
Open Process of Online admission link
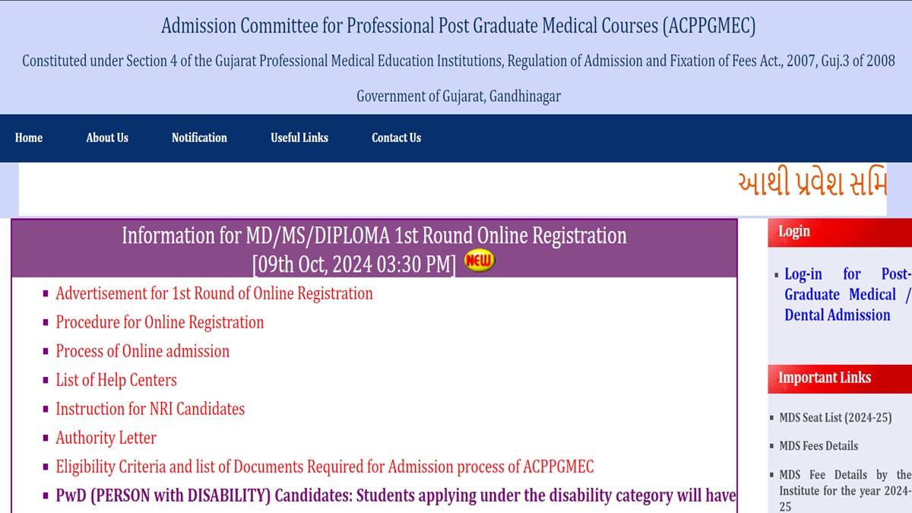click(x=142, y=351)
